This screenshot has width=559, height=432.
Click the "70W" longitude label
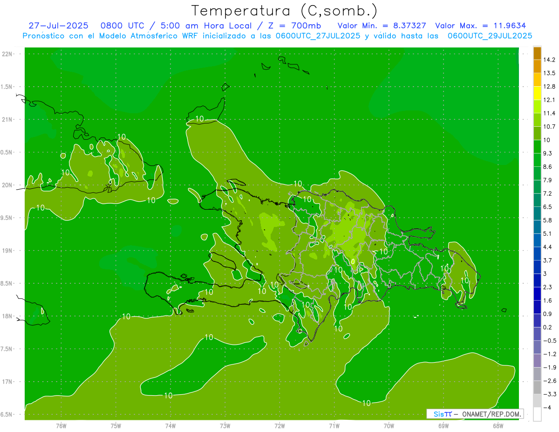(x=389, y=425)
